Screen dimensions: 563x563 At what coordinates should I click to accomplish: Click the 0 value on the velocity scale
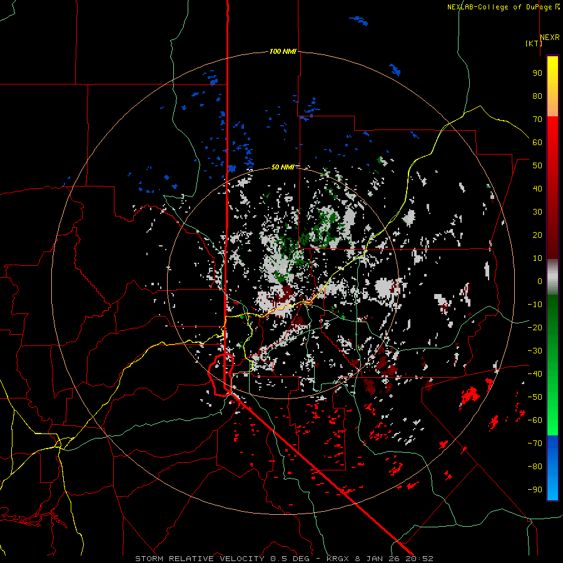pos(540,281)
